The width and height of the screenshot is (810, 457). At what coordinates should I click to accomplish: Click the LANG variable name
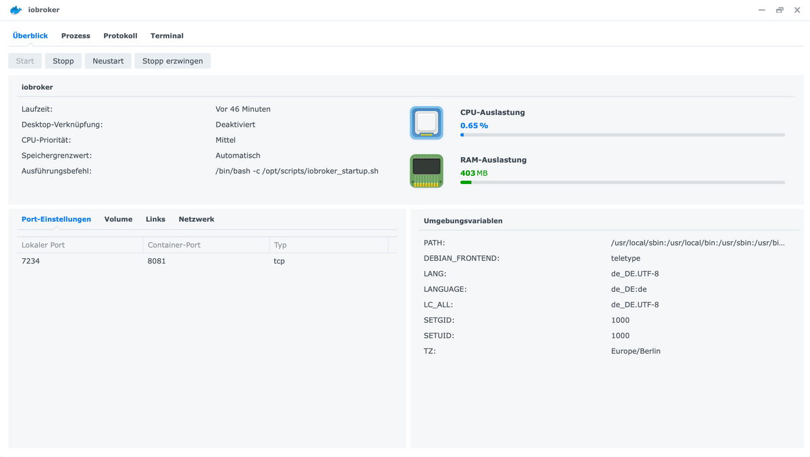coord(435,274)
